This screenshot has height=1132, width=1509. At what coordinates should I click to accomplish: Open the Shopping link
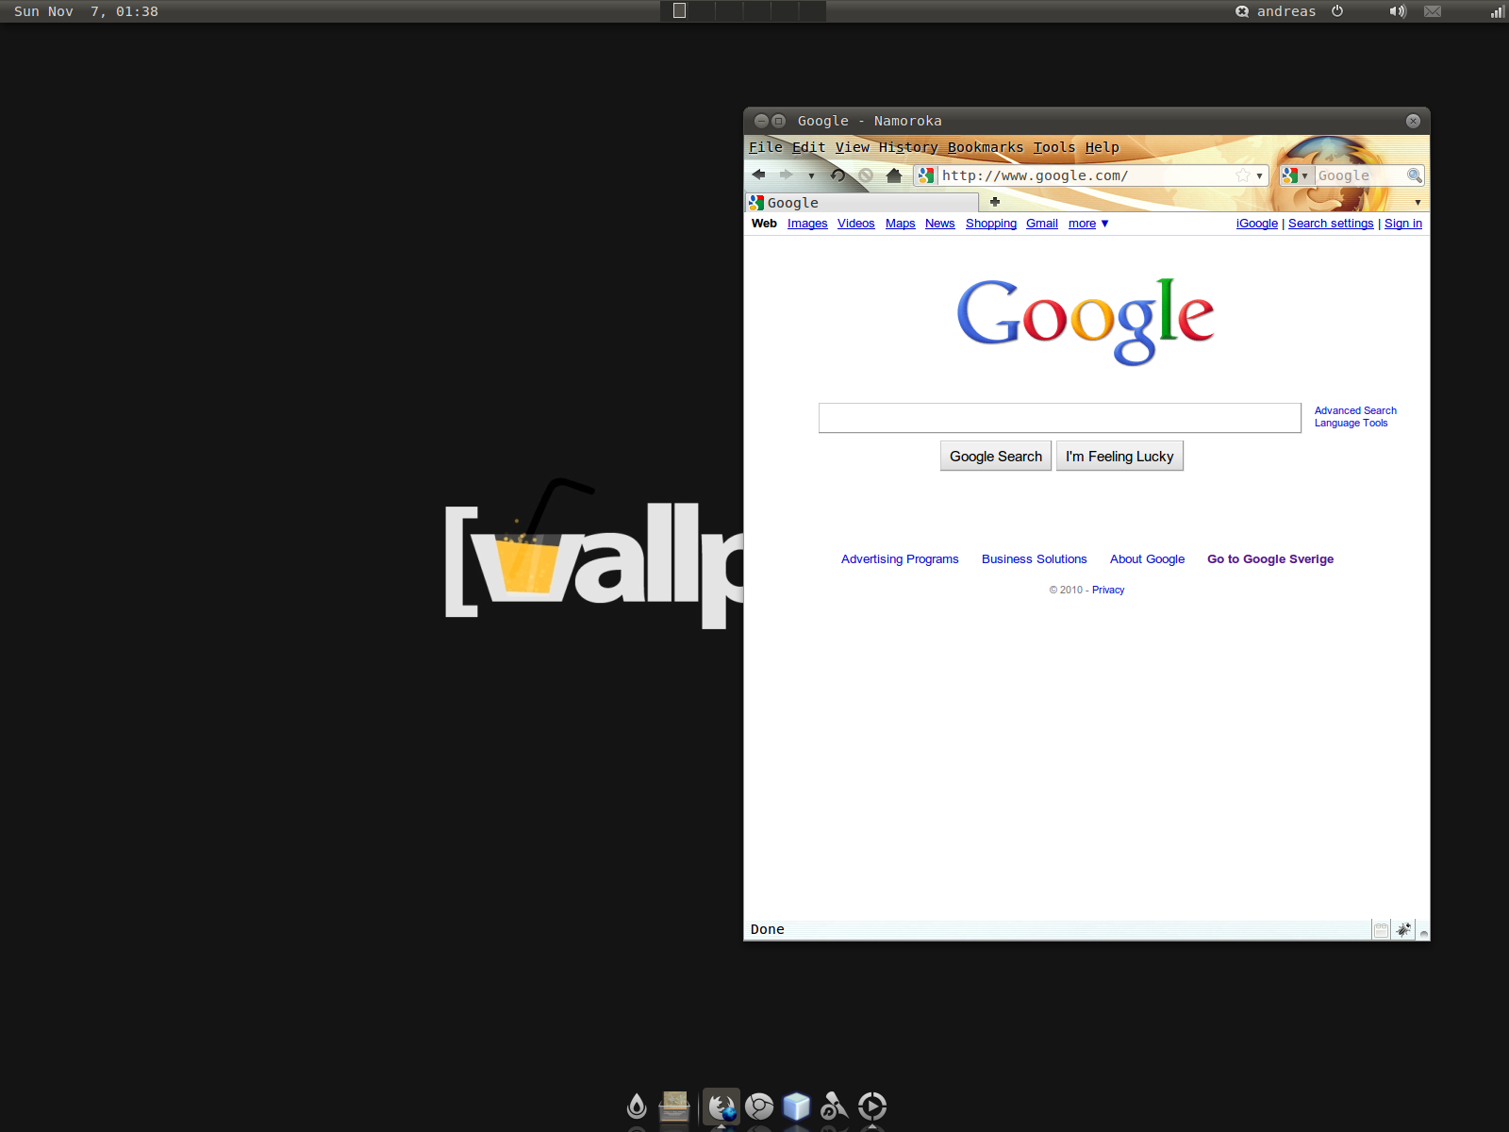click(x=991, y=224)
